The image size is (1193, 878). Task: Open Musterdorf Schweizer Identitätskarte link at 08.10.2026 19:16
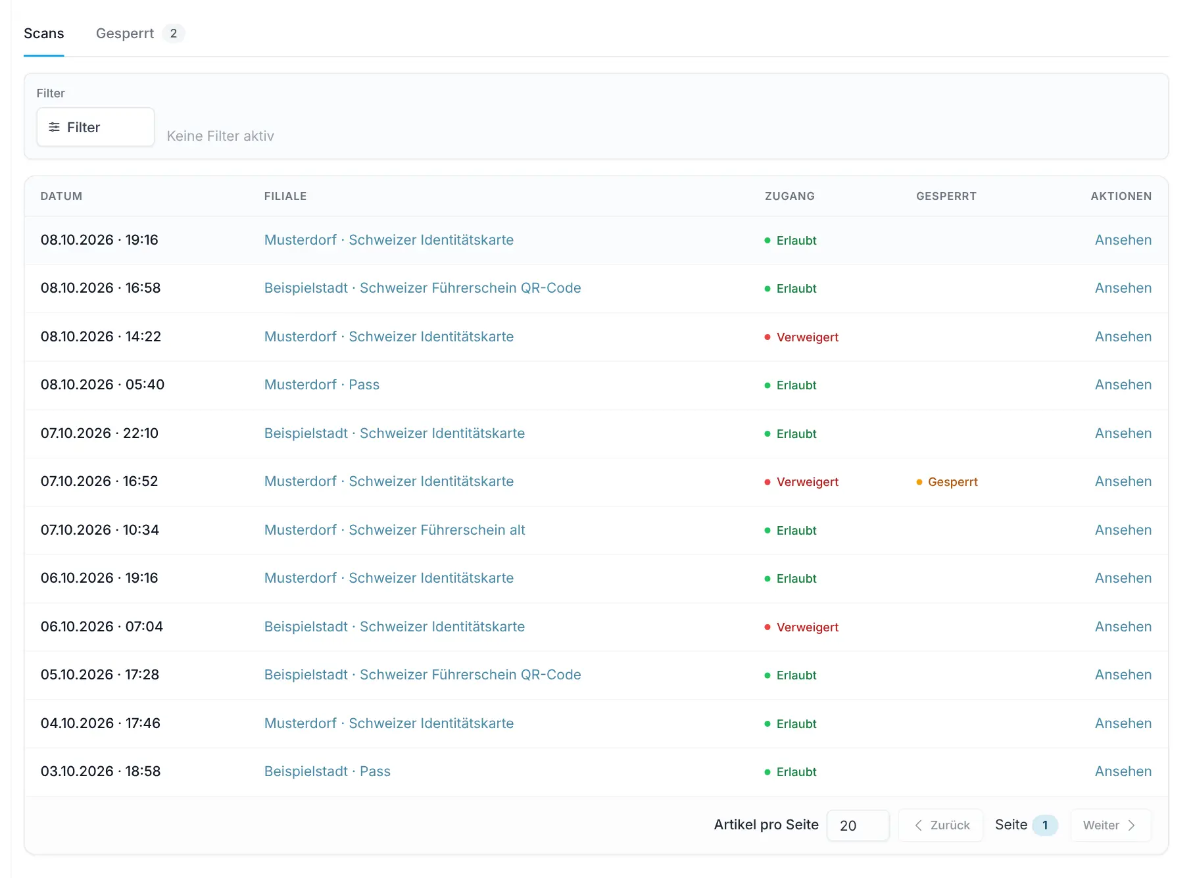pos(389,240)
